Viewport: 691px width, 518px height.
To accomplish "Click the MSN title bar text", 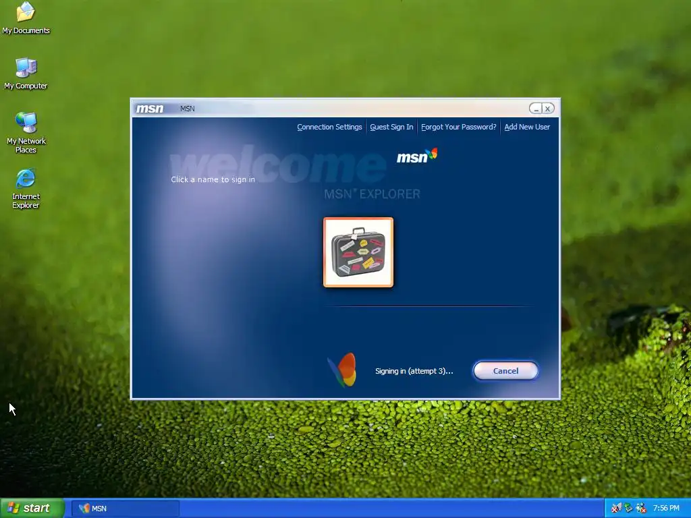I will (x=188, y=109).
